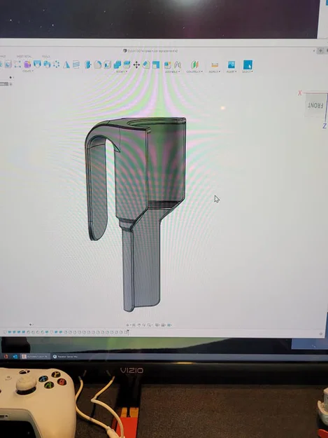Open the Display Settings menu in navigation bar
This screenshot has height=438, width=328.
click(157, 325)
